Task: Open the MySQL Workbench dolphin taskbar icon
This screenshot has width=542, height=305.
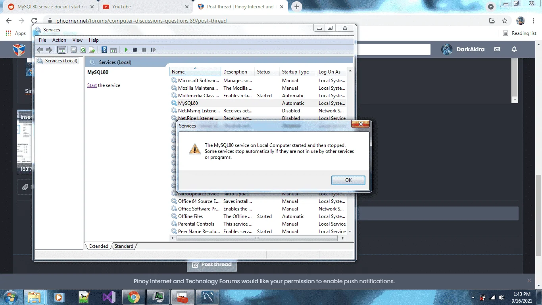Action: tap(208, 297)
